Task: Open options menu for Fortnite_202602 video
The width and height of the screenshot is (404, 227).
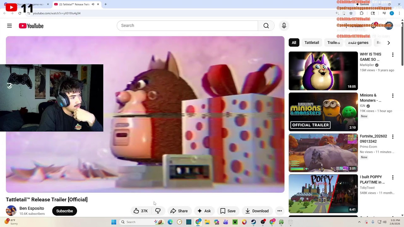Action: click(x=393, y=137)
